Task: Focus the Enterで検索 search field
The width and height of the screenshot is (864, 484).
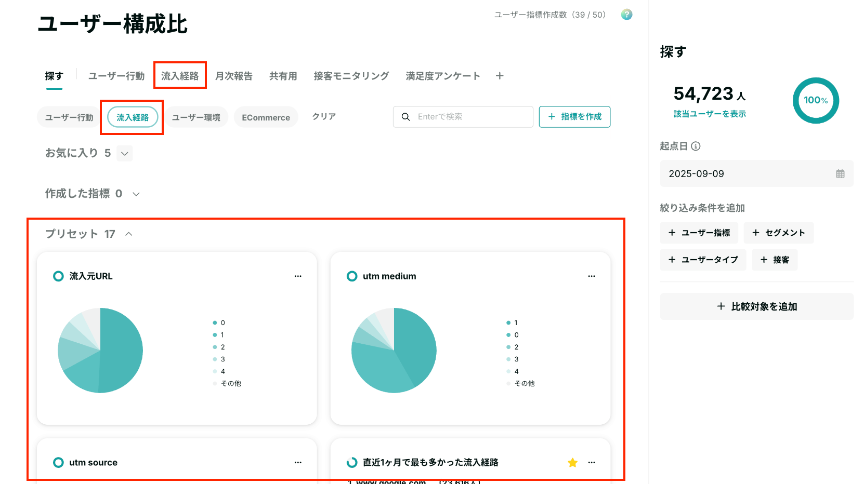Action: pos(463,117)
